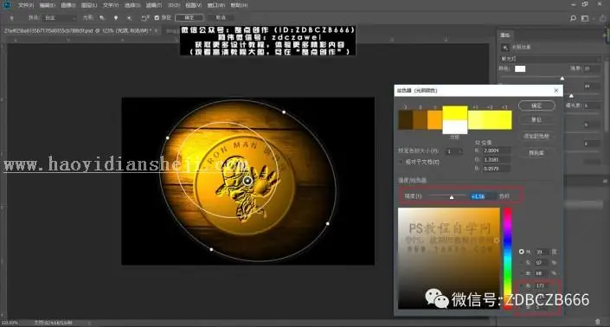The image size is (610, 327).
Task: Open the 滤镜(T) menu
Action: point(154,5)
